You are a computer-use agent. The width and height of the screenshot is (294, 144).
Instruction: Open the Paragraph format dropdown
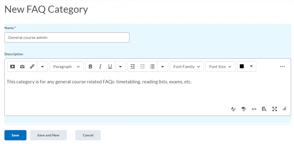coord(66,67)
